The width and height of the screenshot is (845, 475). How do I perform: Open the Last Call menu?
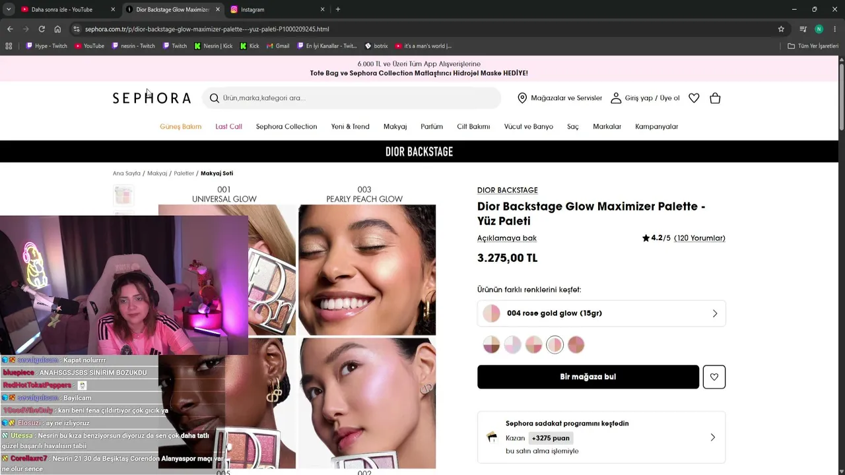click(228, 127)
